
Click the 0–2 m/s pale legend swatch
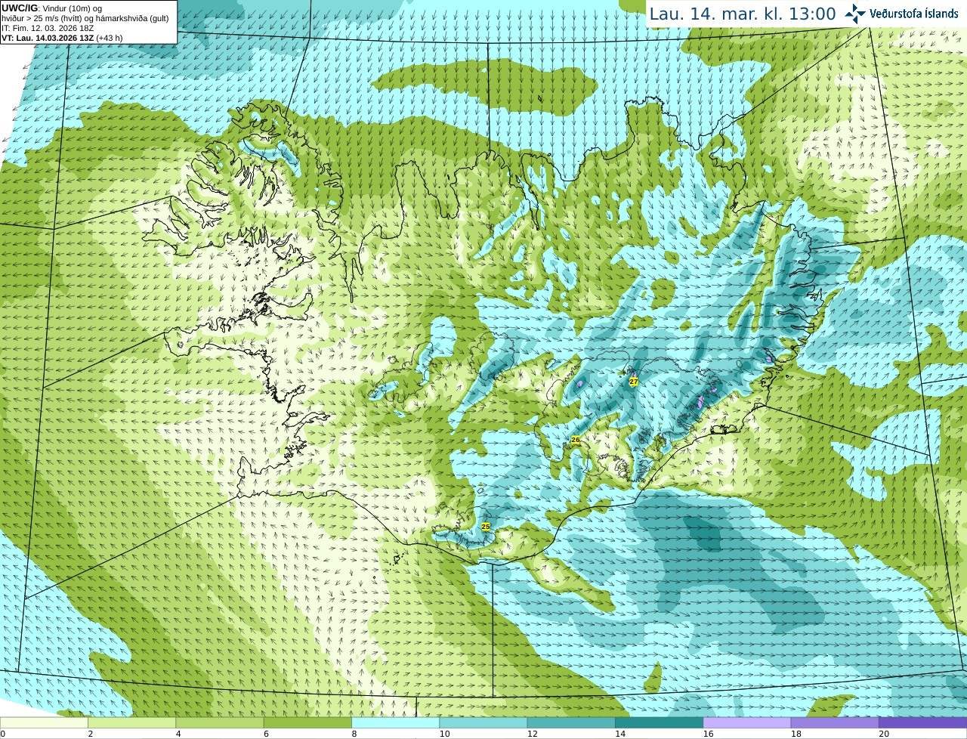click(x=44, y=722)
